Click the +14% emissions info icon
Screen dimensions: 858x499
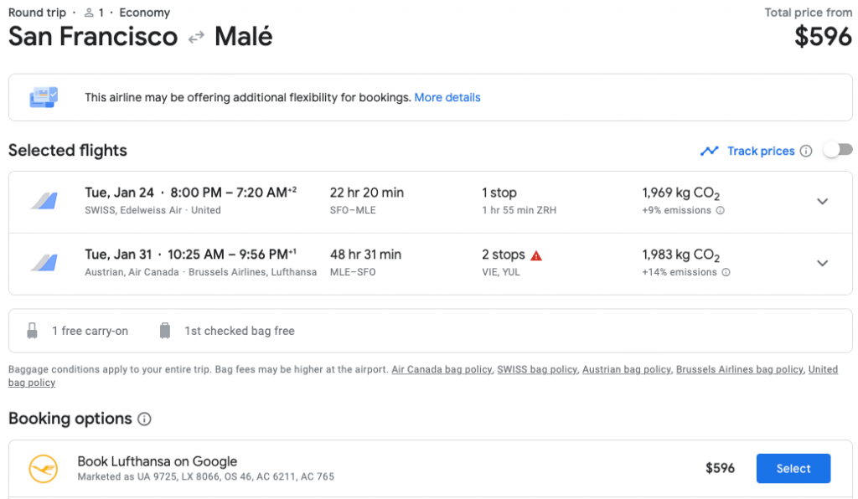pyautogui.click(x=726, y=273)
